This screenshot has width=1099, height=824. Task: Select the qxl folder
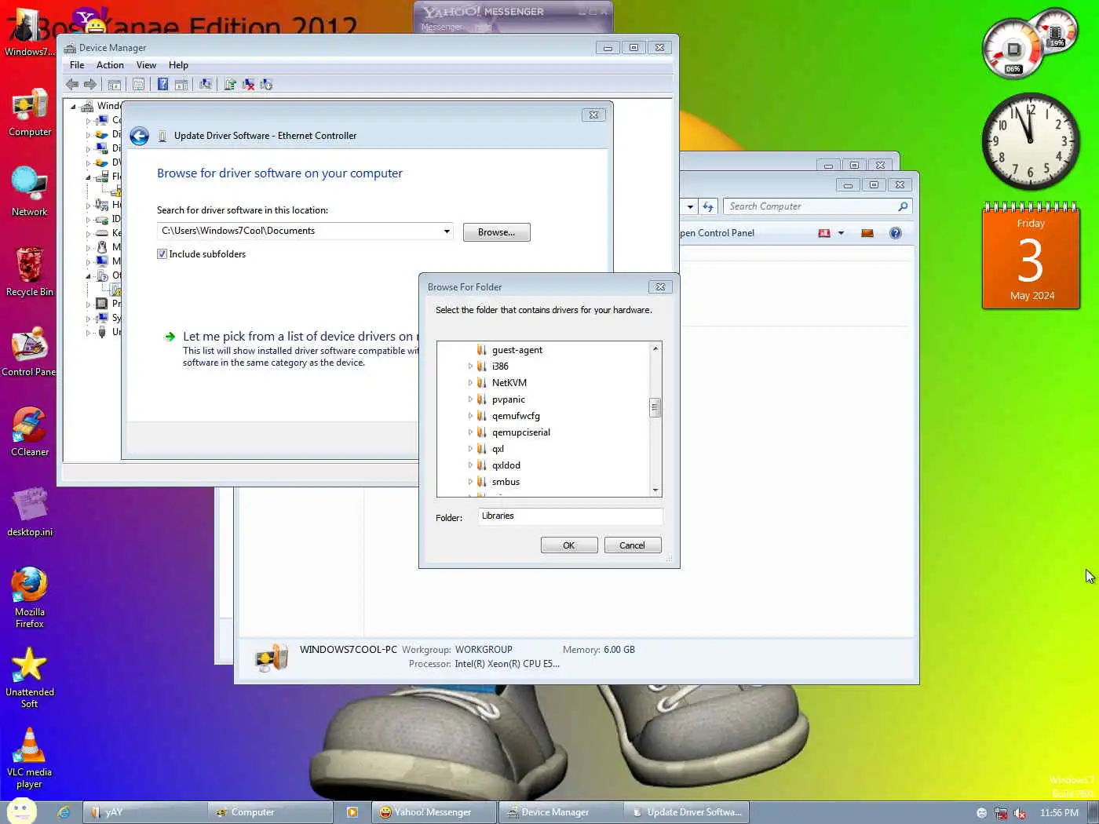pyautogui.click(x=498, y=449)
